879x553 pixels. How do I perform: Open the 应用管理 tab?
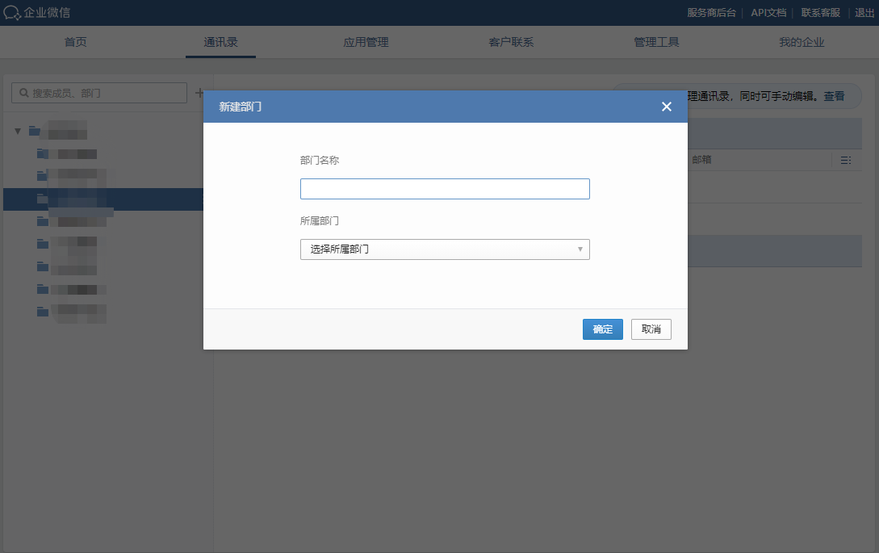(x=366, y=42)
